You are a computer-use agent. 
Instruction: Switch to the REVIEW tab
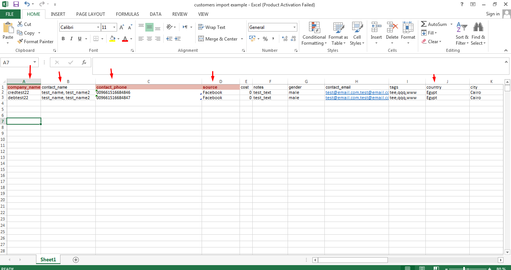(x=180, y=14)
